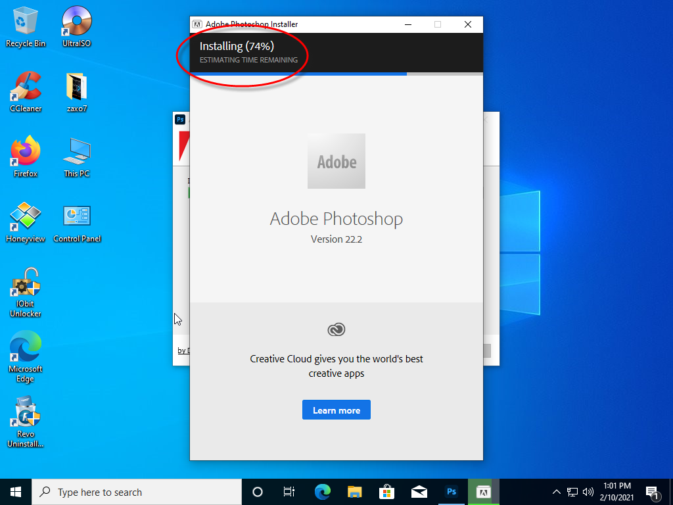Minimize the Adobe Photoshop Installer window
This screenshot has height=505, width=673.
(x=408, y=24)
